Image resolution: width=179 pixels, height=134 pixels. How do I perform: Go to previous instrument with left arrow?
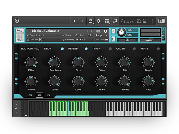(74, 21)
